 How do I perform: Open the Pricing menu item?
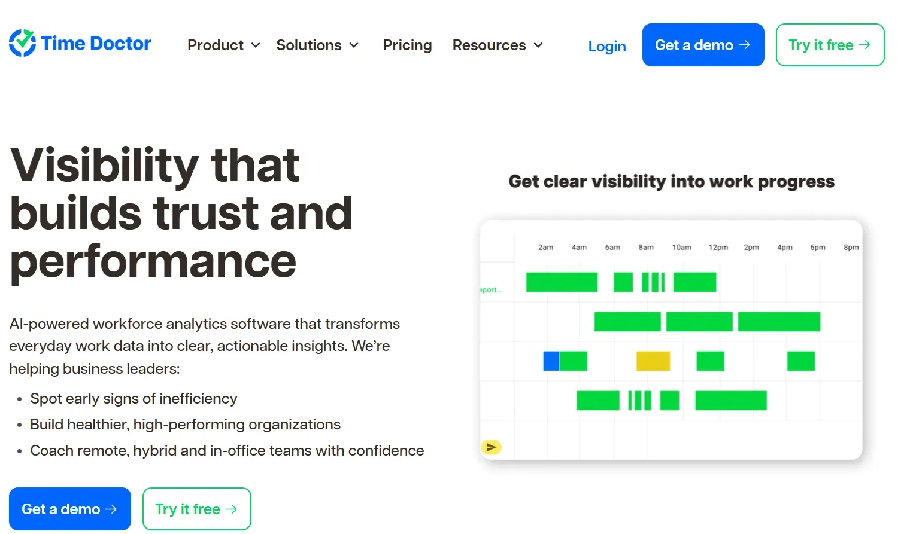407,45
